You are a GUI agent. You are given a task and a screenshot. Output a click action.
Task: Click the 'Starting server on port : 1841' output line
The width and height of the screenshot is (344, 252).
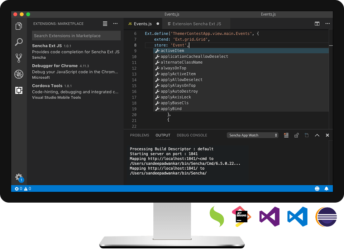point(164,154)
